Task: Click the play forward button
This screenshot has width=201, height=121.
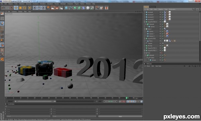Action: (112, 101)
